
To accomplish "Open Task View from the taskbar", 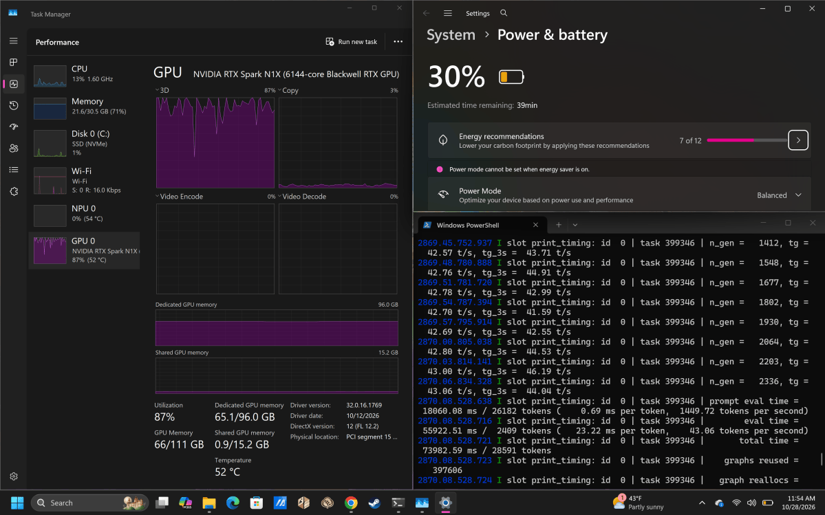I will coord(162,503).
